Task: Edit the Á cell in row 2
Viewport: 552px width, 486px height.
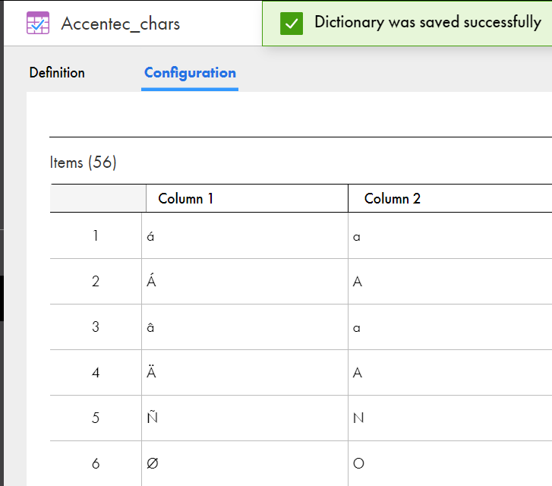Action: pyautogui.click(x=244, y=282)
